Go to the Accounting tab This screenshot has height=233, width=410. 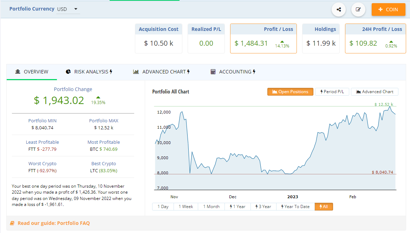(233, 72)
